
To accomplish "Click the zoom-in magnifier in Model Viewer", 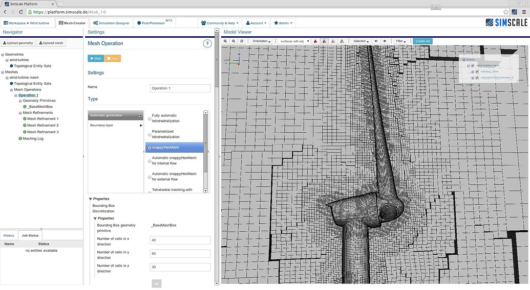I will [x=226, y=41].
